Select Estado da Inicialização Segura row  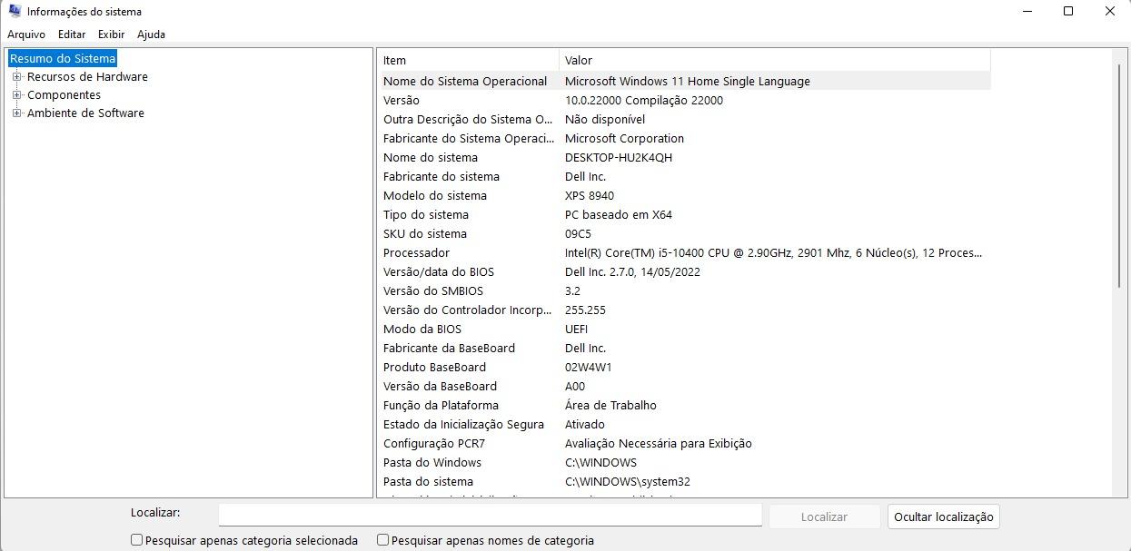click(x=684, y=425)
